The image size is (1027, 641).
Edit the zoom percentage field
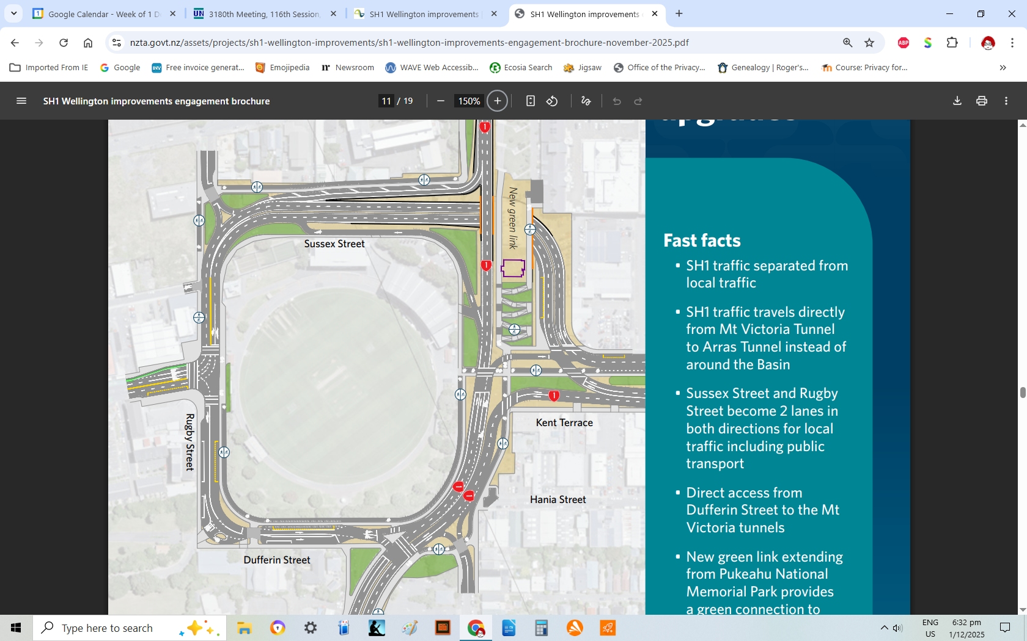point(469,101)
